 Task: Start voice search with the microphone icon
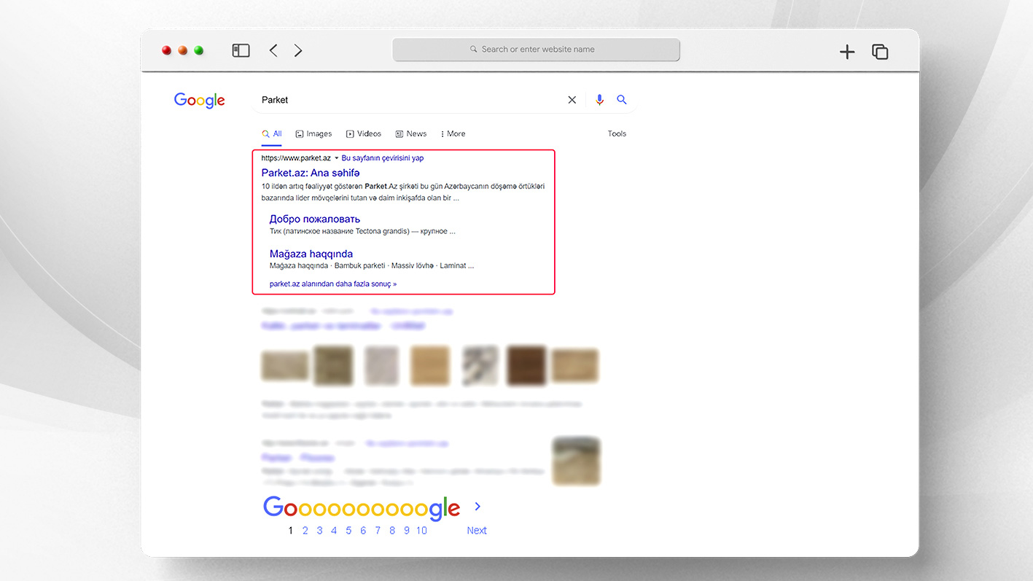[599, 100]
